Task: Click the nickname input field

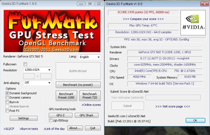Action: tap(173, 97)
